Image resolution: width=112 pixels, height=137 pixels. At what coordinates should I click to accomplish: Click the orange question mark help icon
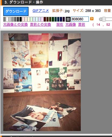(x=92, y=19)
